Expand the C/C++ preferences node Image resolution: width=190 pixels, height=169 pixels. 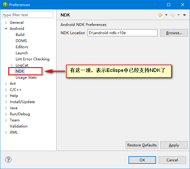[6, 90]
